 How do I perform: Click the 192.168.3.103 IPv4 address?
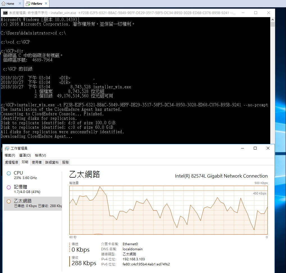(134, 259)
